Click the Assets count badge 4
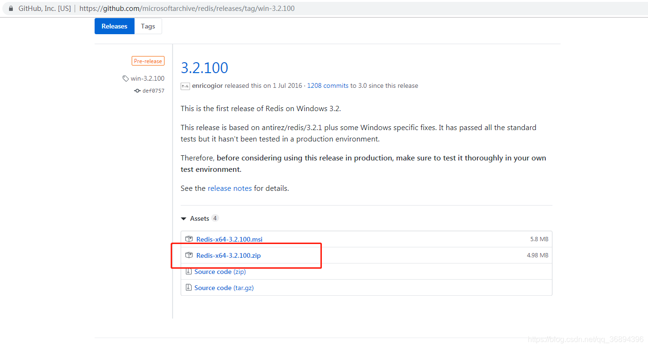This screenshot has width=648, height=348. 215,218
